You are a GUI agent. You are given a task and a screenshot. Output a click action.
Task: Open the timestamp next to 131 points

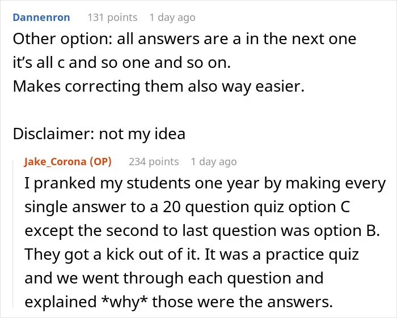coord(172,18)
